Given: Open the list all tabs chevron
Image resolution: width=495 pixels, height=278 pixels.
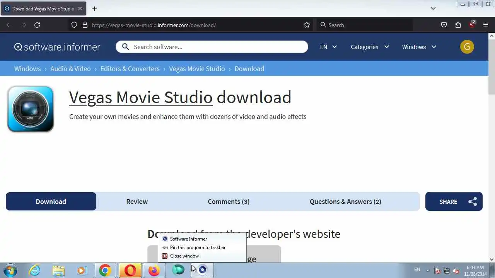Looking at the screenshot, I should [433, 8].
